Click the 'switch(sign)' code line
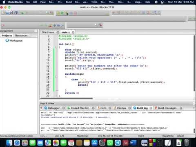Image resolution: width=196 pixels, height=147 pixels. coord(75,74)
